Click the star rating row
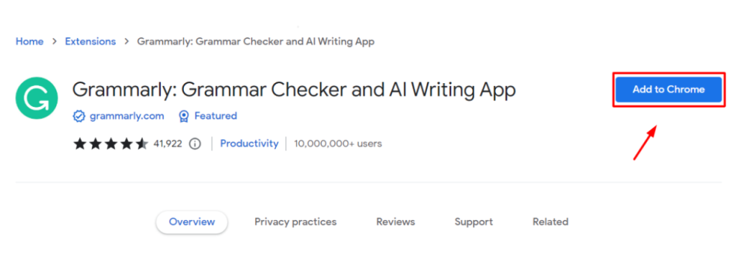736x276 pixels. [x=111, y=143]
